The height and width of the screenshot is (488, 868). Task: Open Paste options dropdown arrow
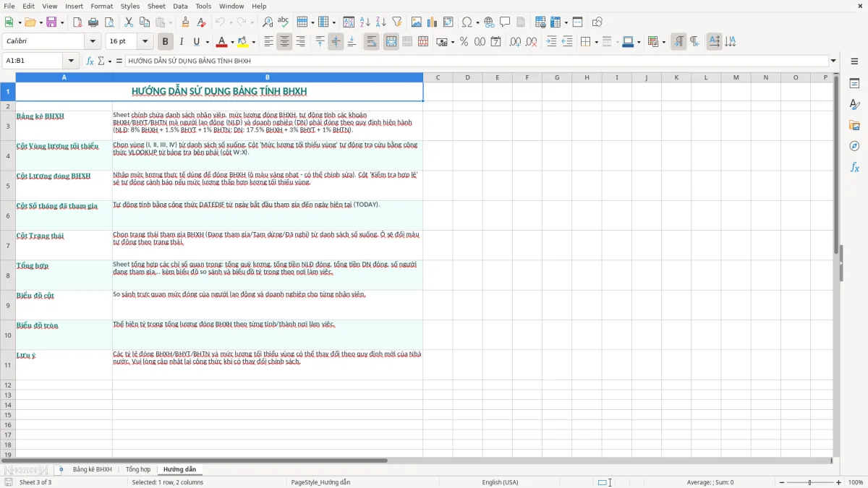tap(170, 22)
